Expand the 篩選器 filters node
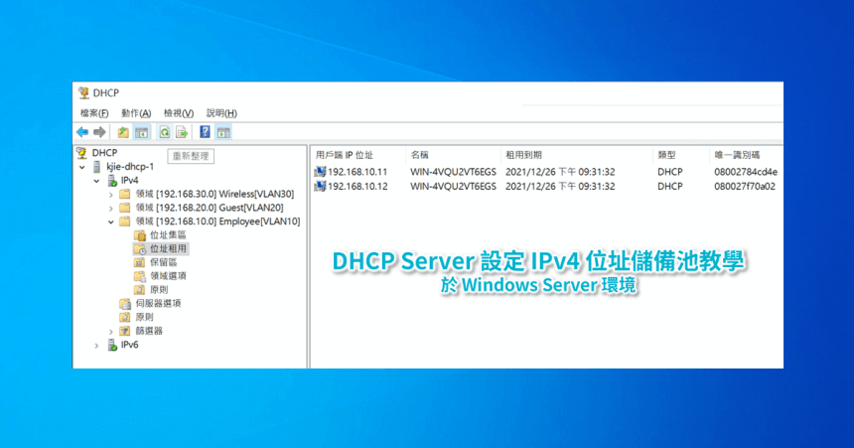This screenshot has width=854, height=448. [x=110, y=331]
